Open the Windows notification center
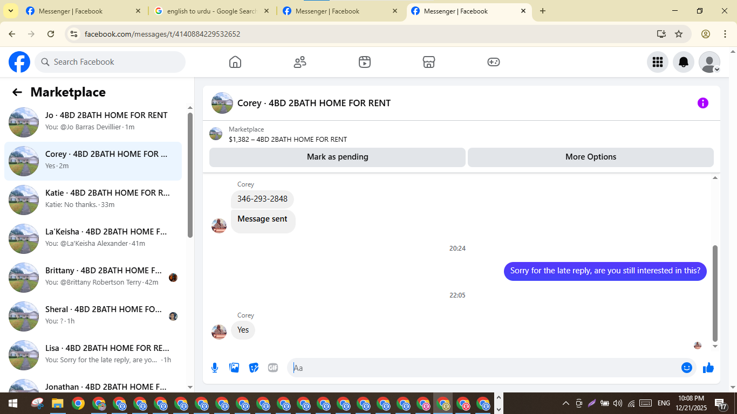This screenshot has width=737, height=414. 720,403
